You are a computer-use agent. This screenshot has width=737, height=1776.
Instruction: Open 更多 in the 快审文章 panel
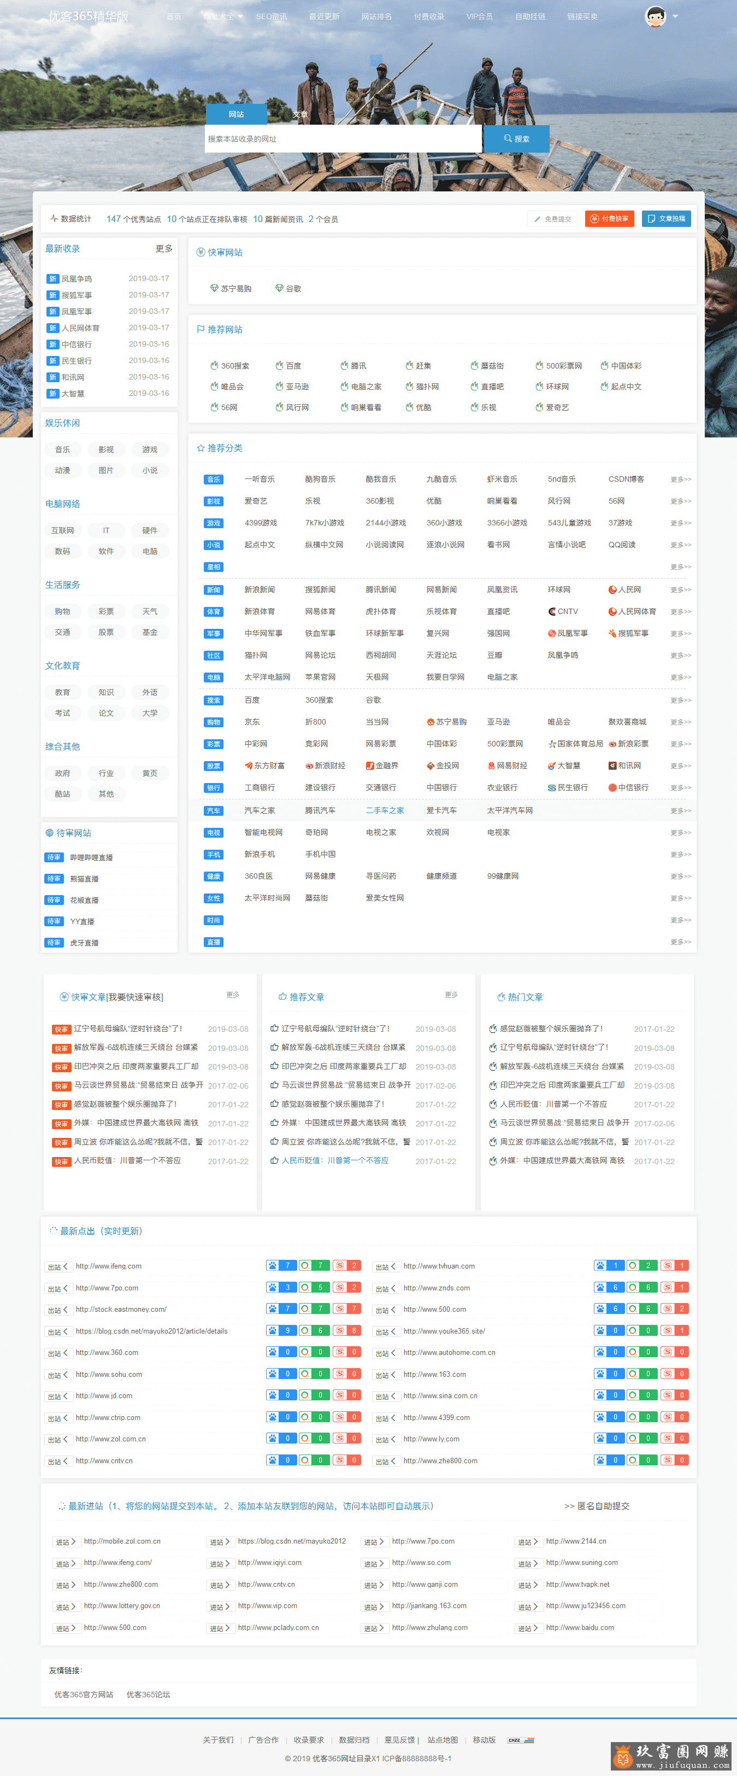[233, 994]
